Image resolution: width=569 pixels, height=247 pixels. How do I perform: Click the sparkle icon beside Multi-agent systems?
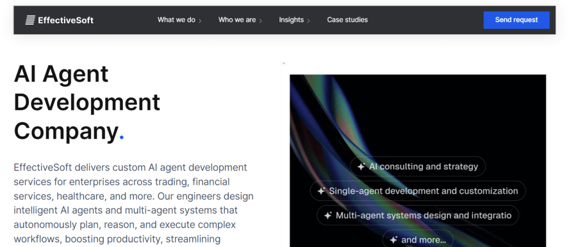point(328,215)
